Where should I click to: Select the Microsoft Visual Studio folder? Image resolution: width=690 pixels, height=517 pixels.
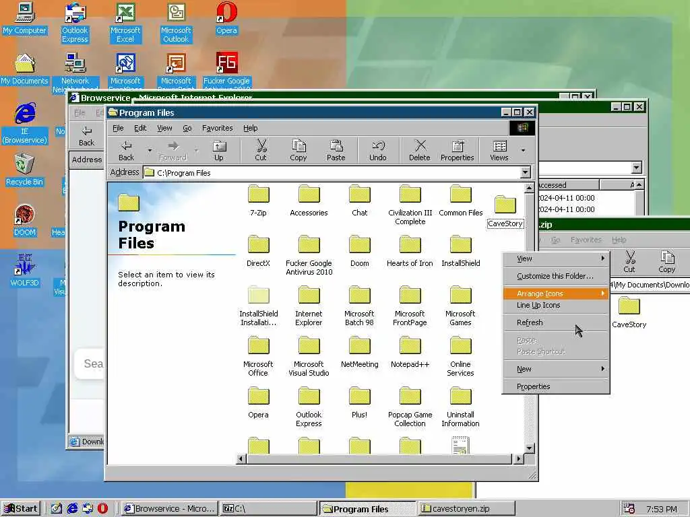[x=309, y=357]
